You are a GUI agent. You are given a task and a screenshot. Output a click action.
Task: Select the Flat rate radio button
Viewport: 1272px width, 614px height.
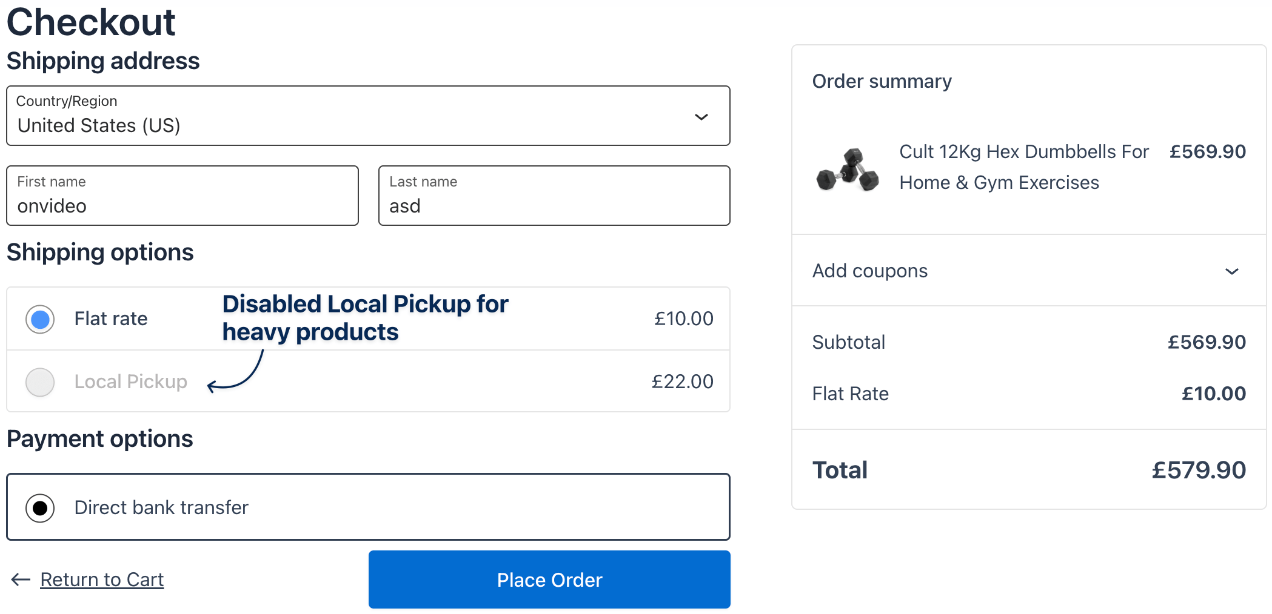(x=40, y=319)
